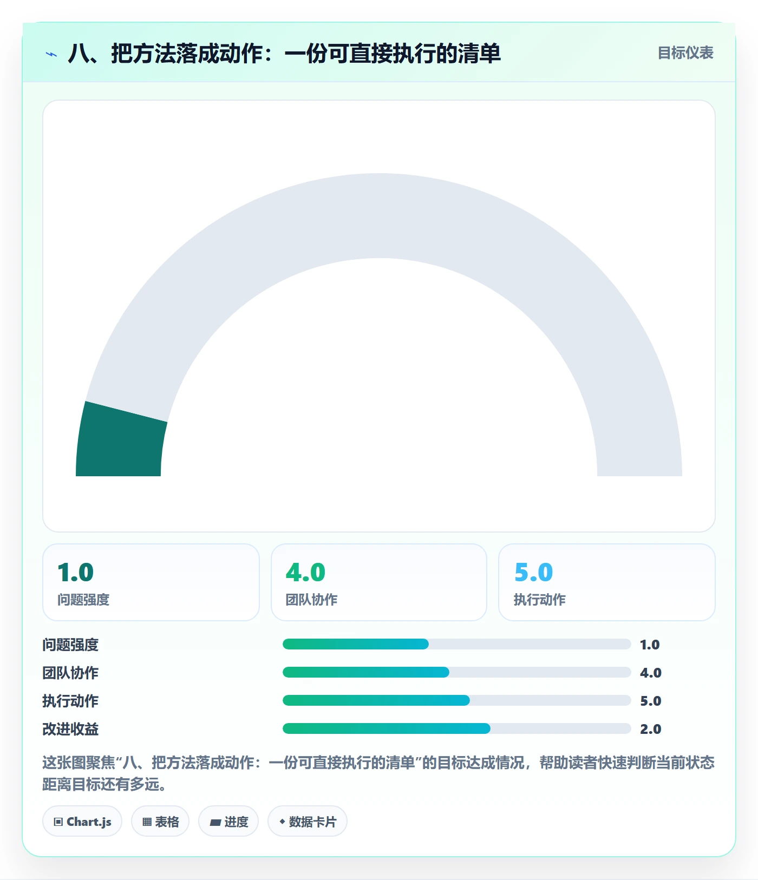Click the 改进收益 row label
758x880 pixels.
[70, 729]
